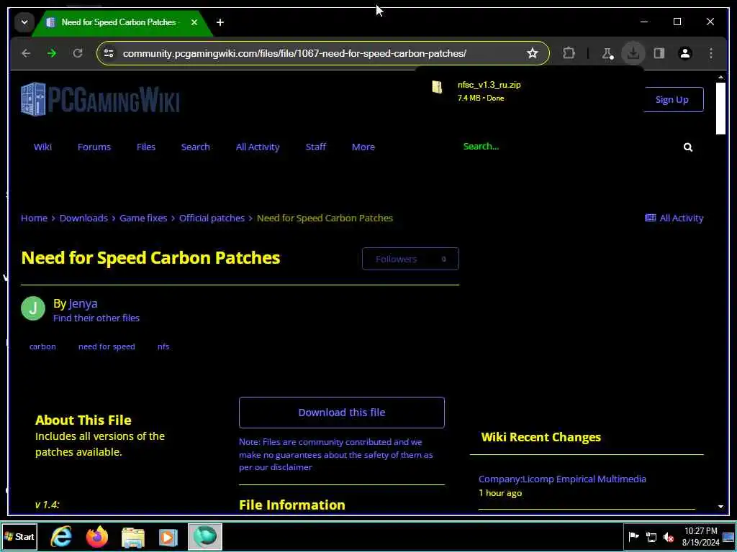
Task: Expand the More nav menu
Action: pyautogui.click(x=363, y=147)
